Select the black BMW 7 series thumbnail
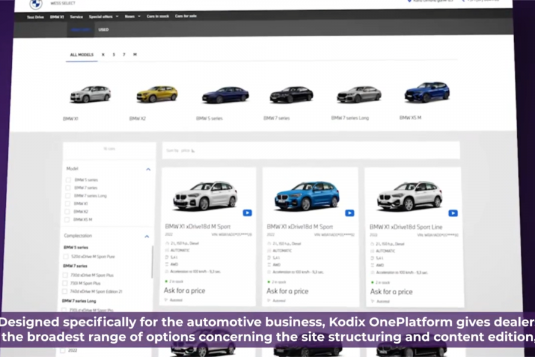The image size is (535, 357). (291, 95)
